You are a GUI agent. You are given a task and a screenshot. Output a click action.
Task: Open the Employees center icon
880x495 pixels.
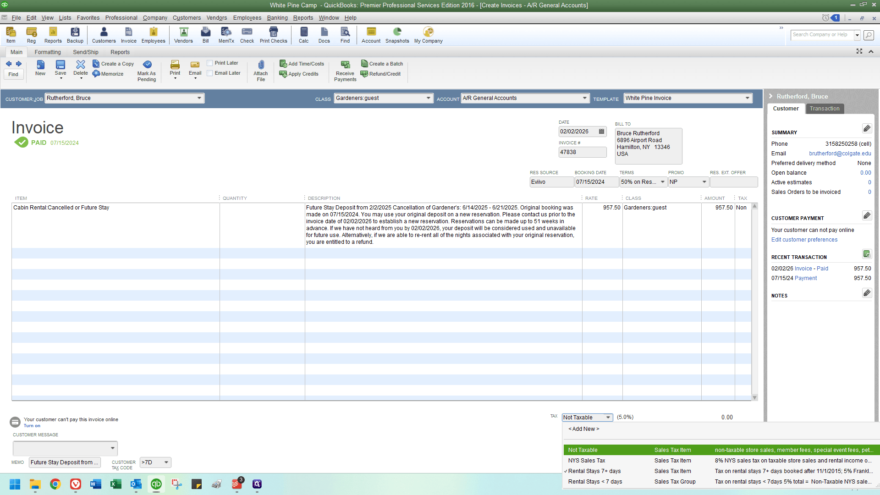click(153, 35)
